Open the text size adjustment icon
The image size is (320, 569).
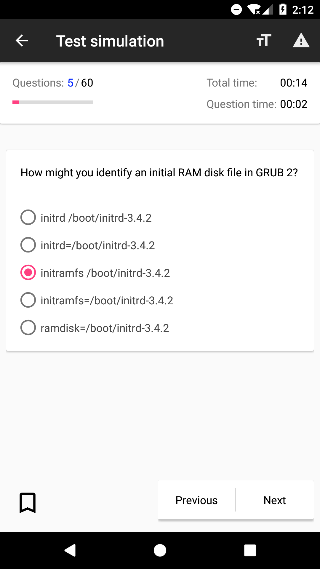pyautogui.click(x=264, y=40)
